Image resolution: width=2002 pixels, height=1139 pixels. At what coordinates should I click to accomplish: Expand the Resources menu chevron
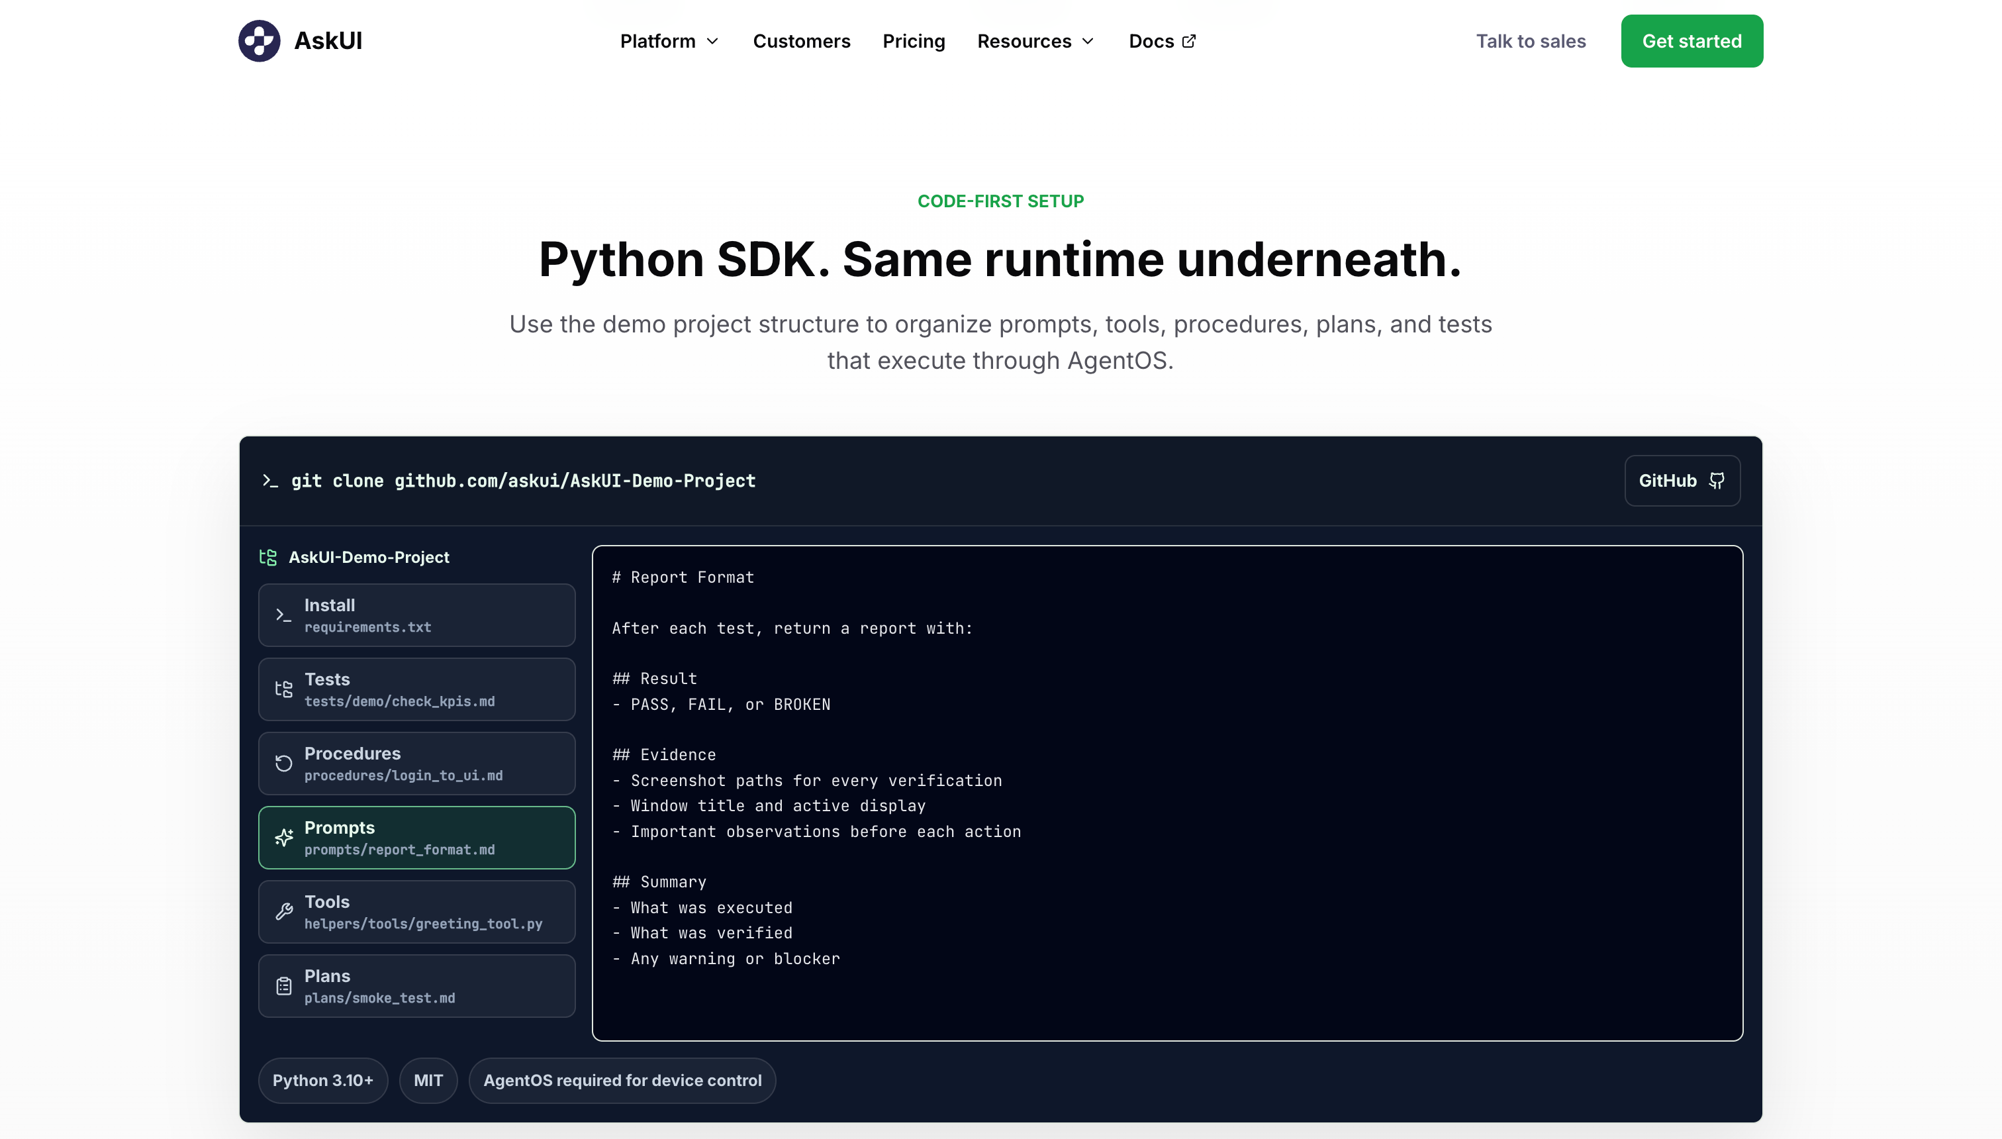[x=1088, y=40]
